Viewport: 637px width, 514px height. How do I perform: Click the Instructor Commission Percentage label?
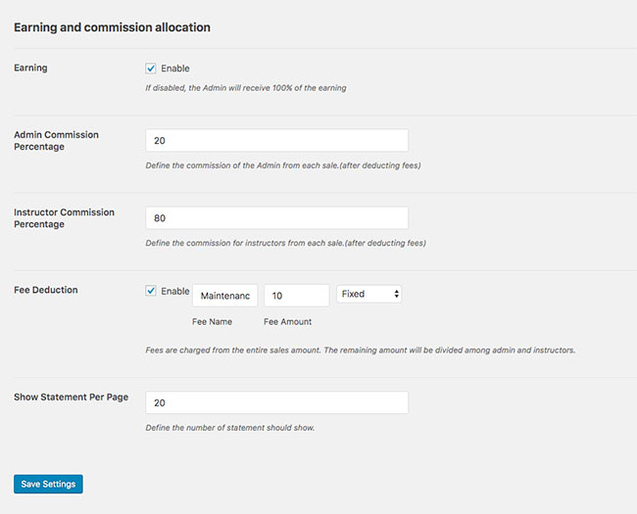pyautogui.click(x=64, y=217)
